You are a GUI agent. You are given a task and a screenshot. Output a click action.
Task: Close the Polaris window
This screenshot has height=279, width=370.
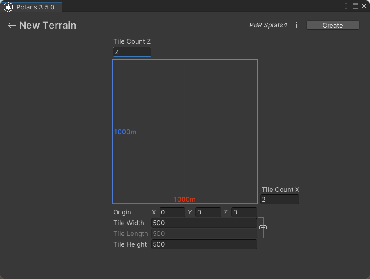point(364,6)
